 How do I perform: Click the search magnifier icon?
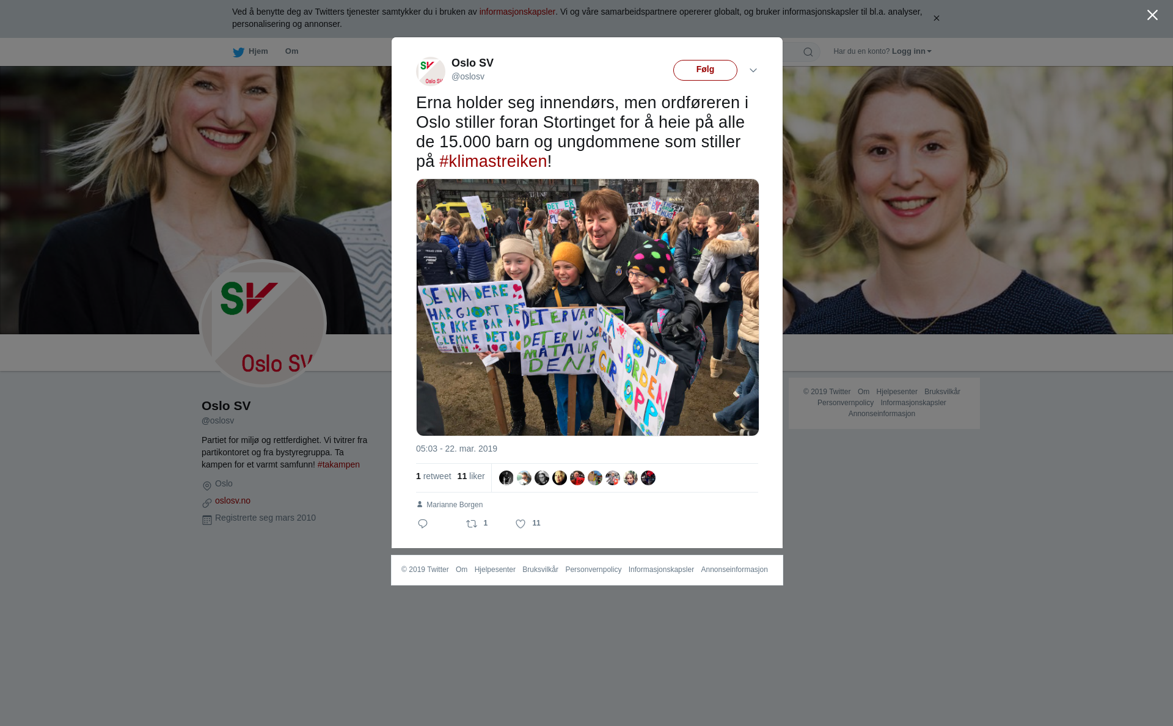click(808, 52)
